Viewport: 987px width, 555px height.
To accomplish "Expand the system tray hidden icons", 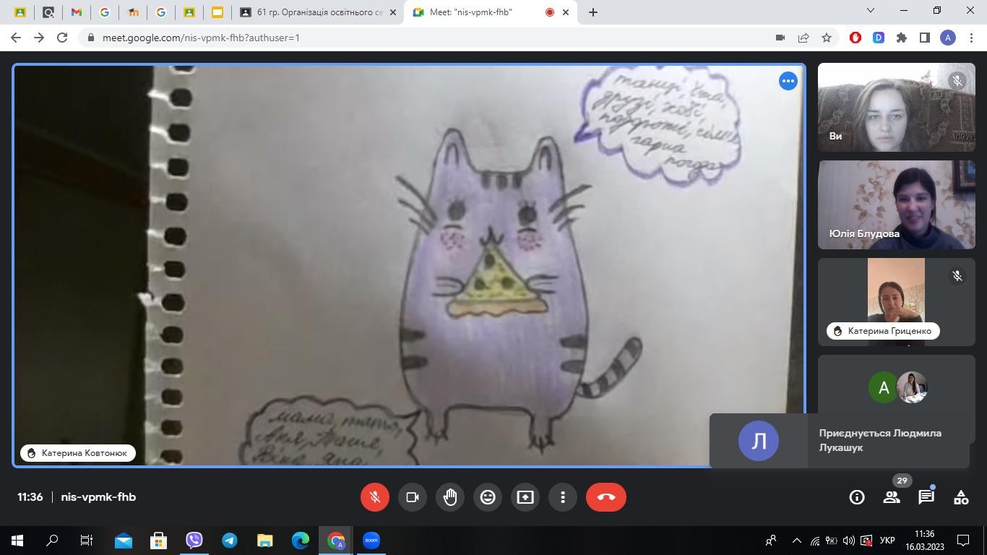I will coord(797,541).
